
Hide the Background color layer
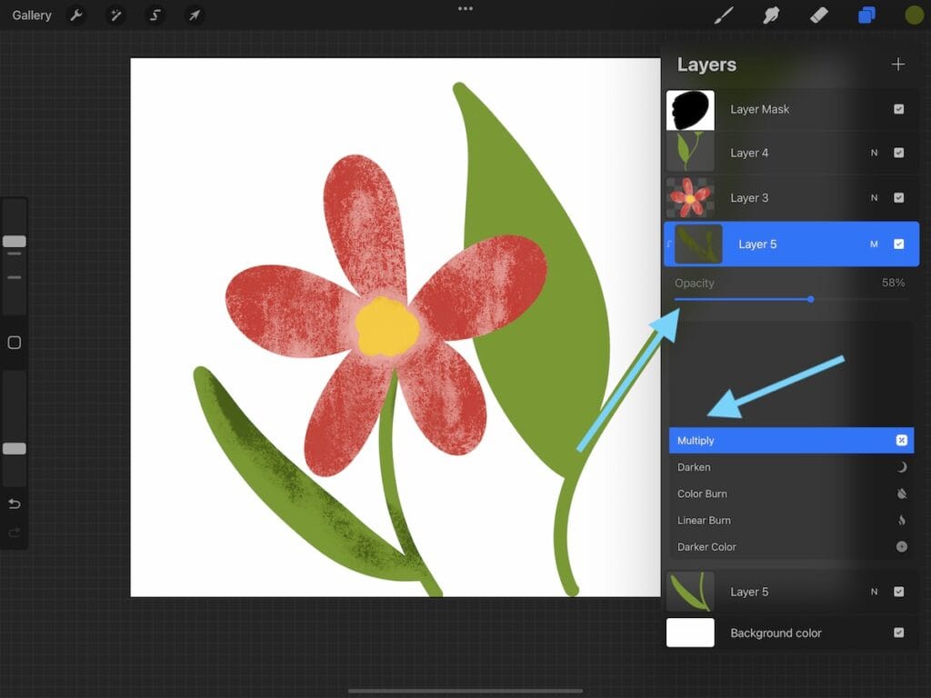[x=900, y=633]
